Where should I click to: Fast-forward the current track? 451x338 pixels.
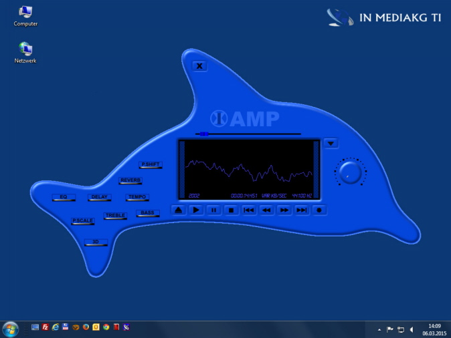(284, 210)
